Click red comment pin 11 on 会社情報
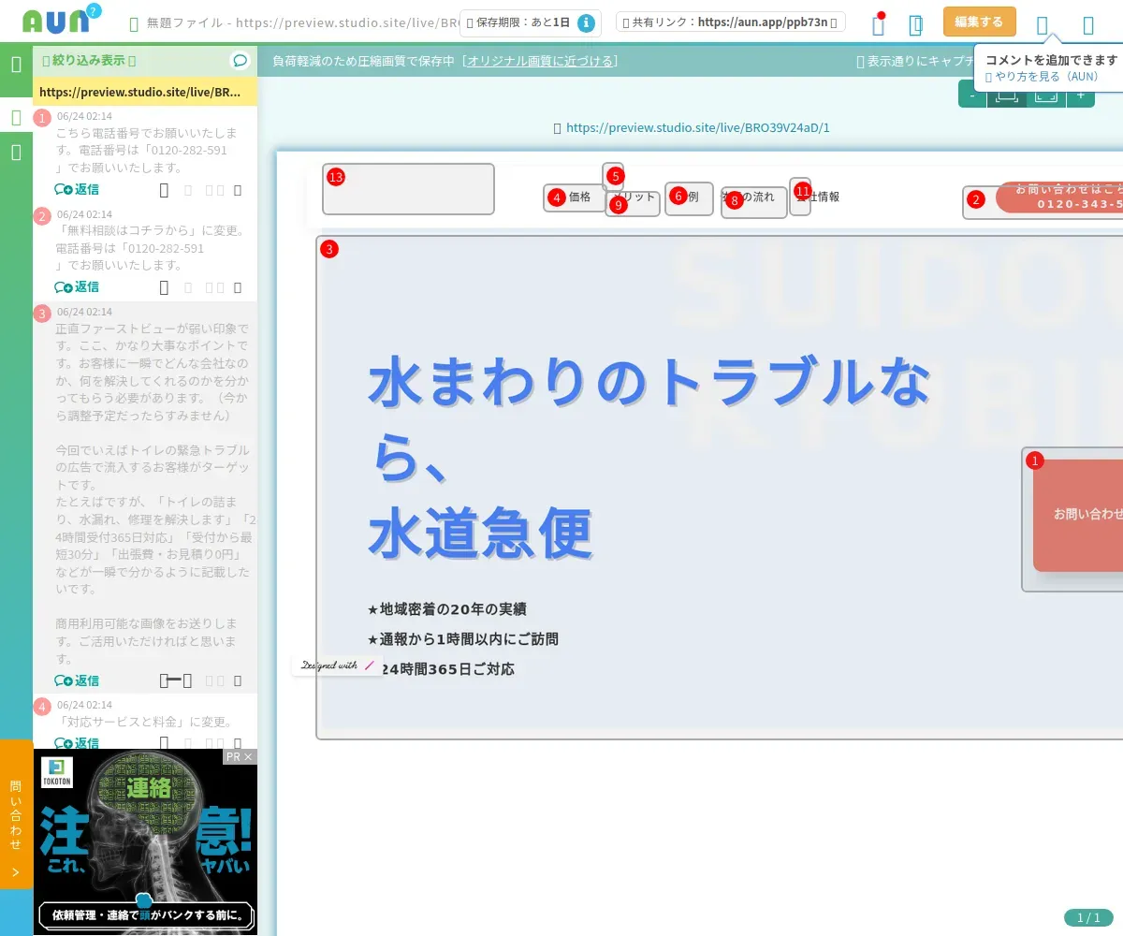Screen dimensions: 1123x936 pos(802,190)
